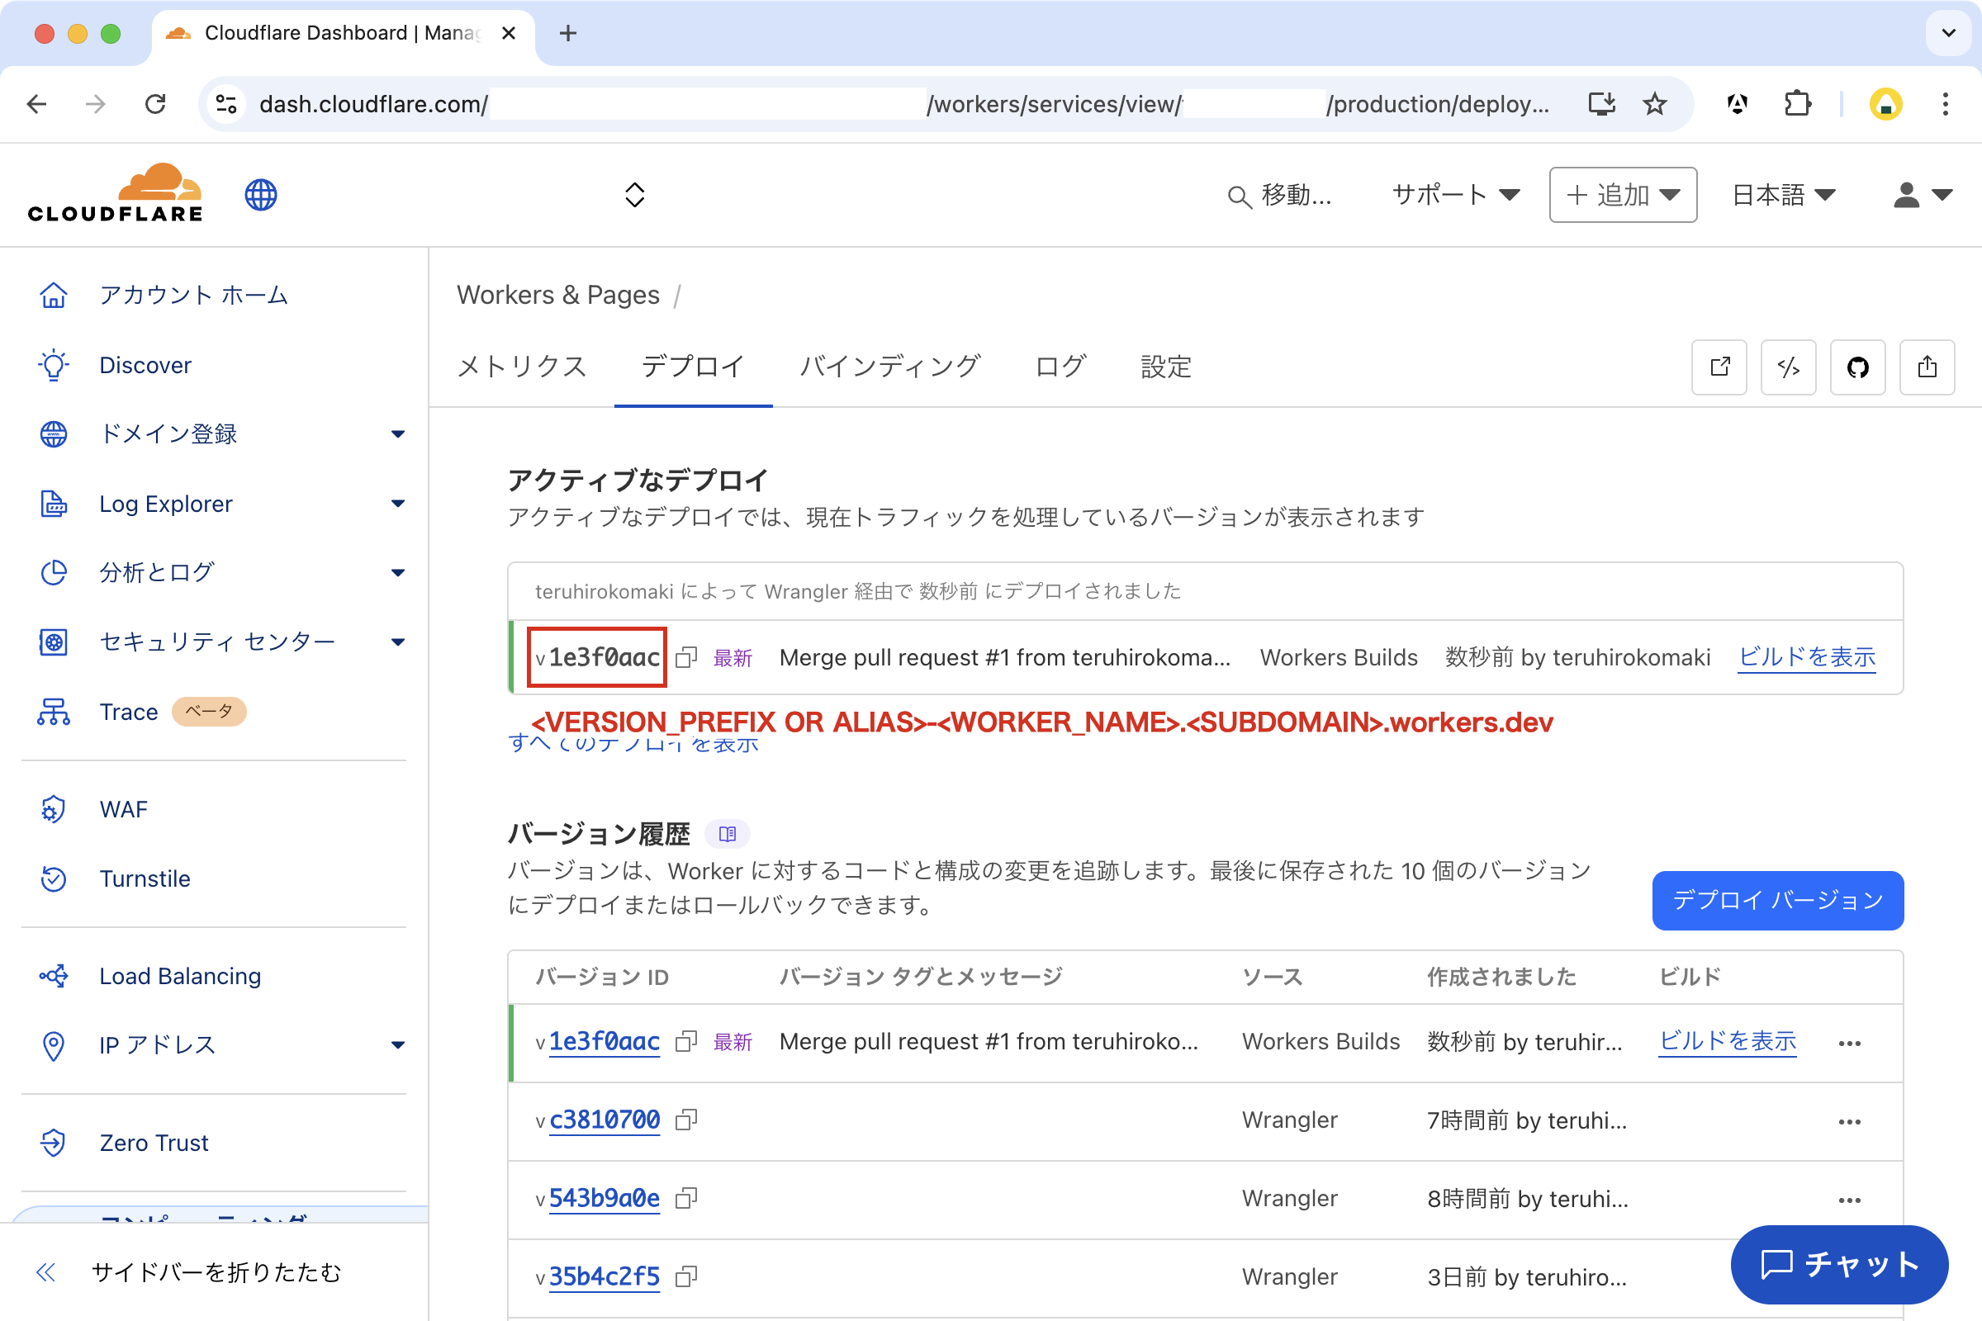This screenshot has height=1321, width=1982.
Task: Click the share/export icon button
Action: (x=1927, y=367)
